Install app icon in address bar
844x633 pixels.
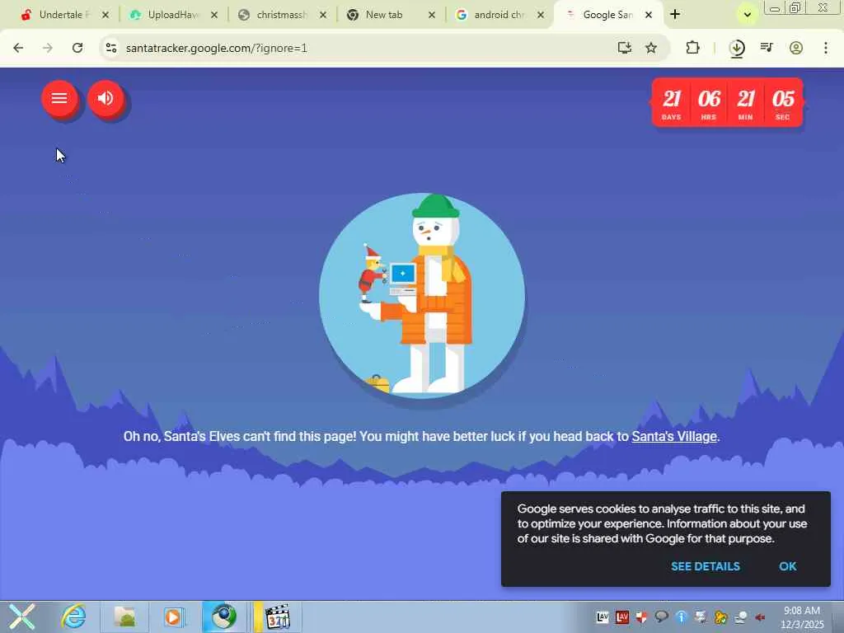pyautogui.click(x=625, y=48)
